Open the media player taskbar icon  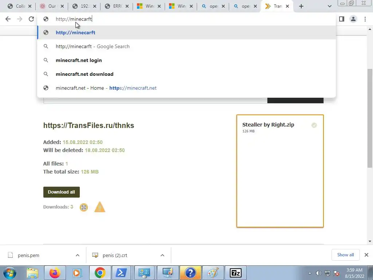[x=77, y=273]
